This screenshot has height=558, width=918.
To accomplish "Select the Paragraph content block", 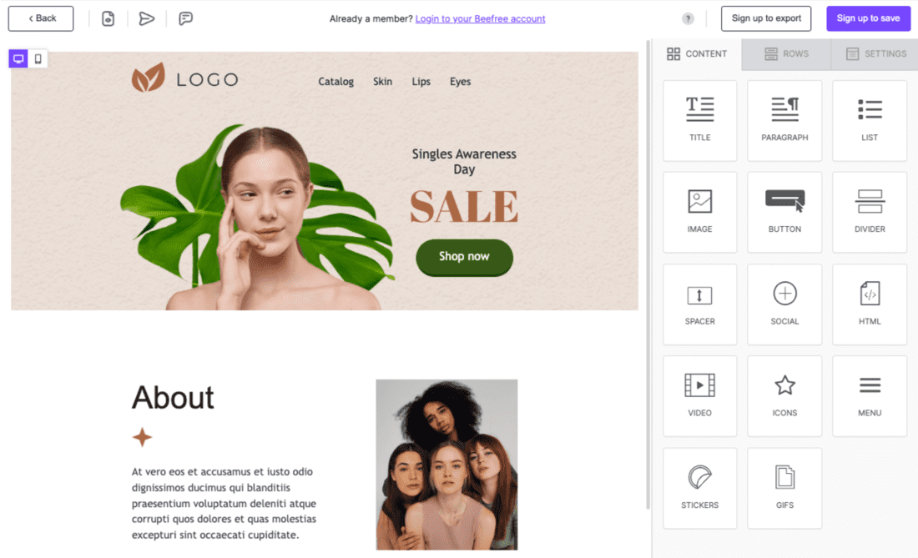I will 784,120.
